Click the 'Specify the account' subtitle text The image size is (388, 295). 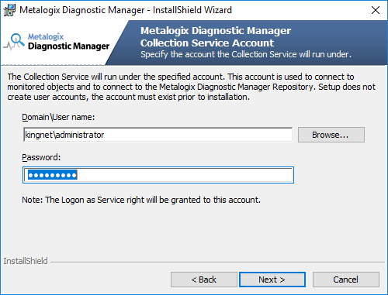(x=246, y=54)
